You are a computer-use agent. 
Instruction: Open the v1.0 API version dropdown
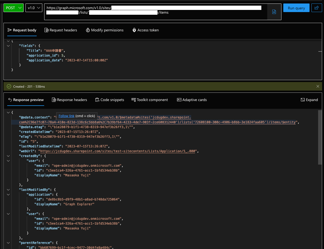[34, 8]
